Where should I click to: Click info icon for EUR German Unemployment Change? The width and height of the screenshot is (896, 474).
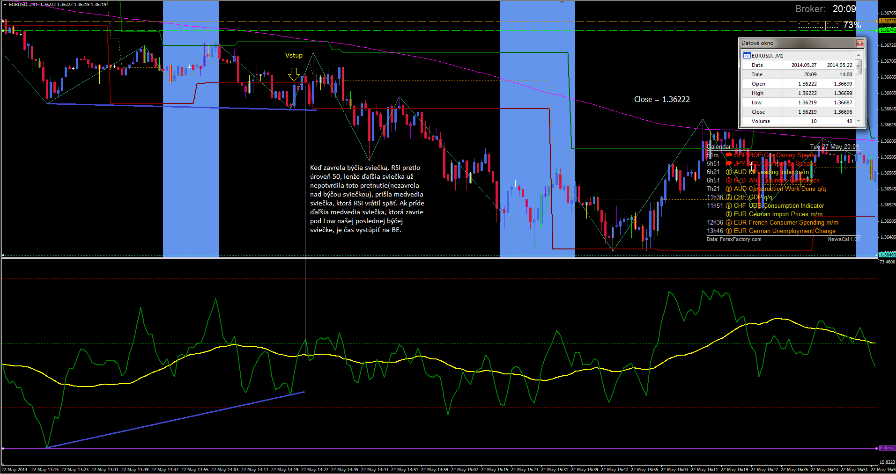729,231
